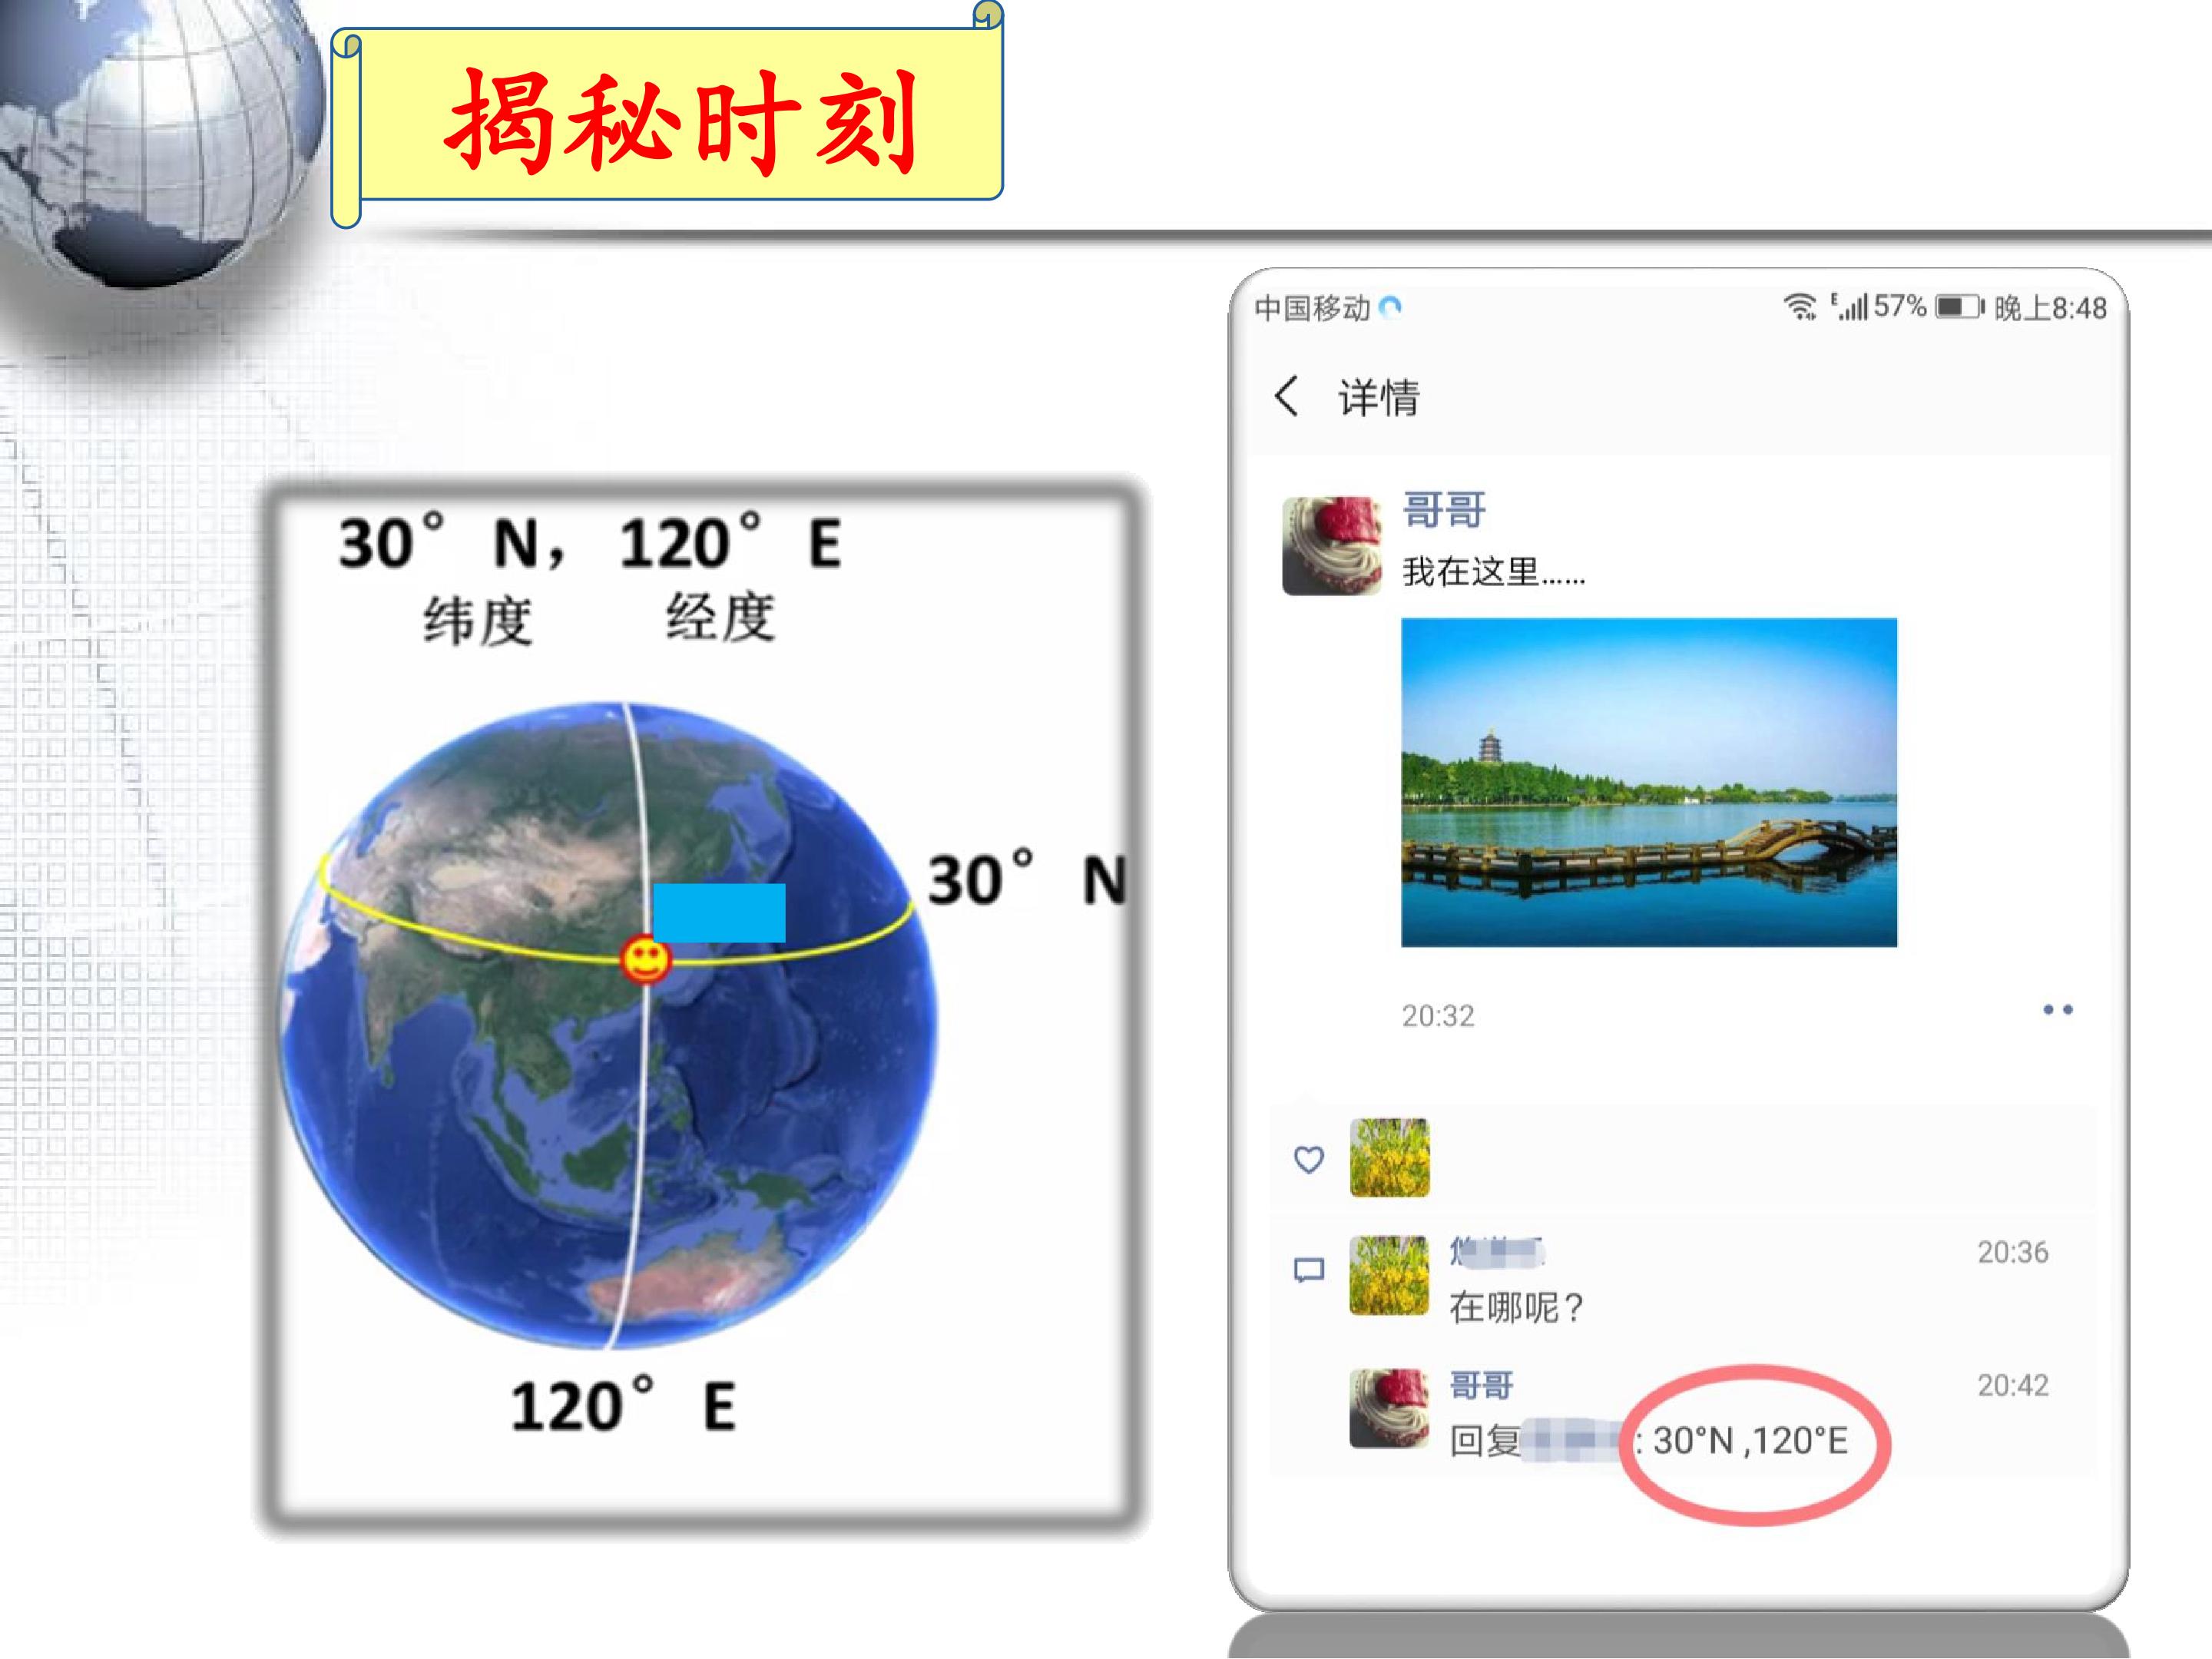
Task: Open 哥哥's cupcake avatar on the post
Action: click(1331, 546)
